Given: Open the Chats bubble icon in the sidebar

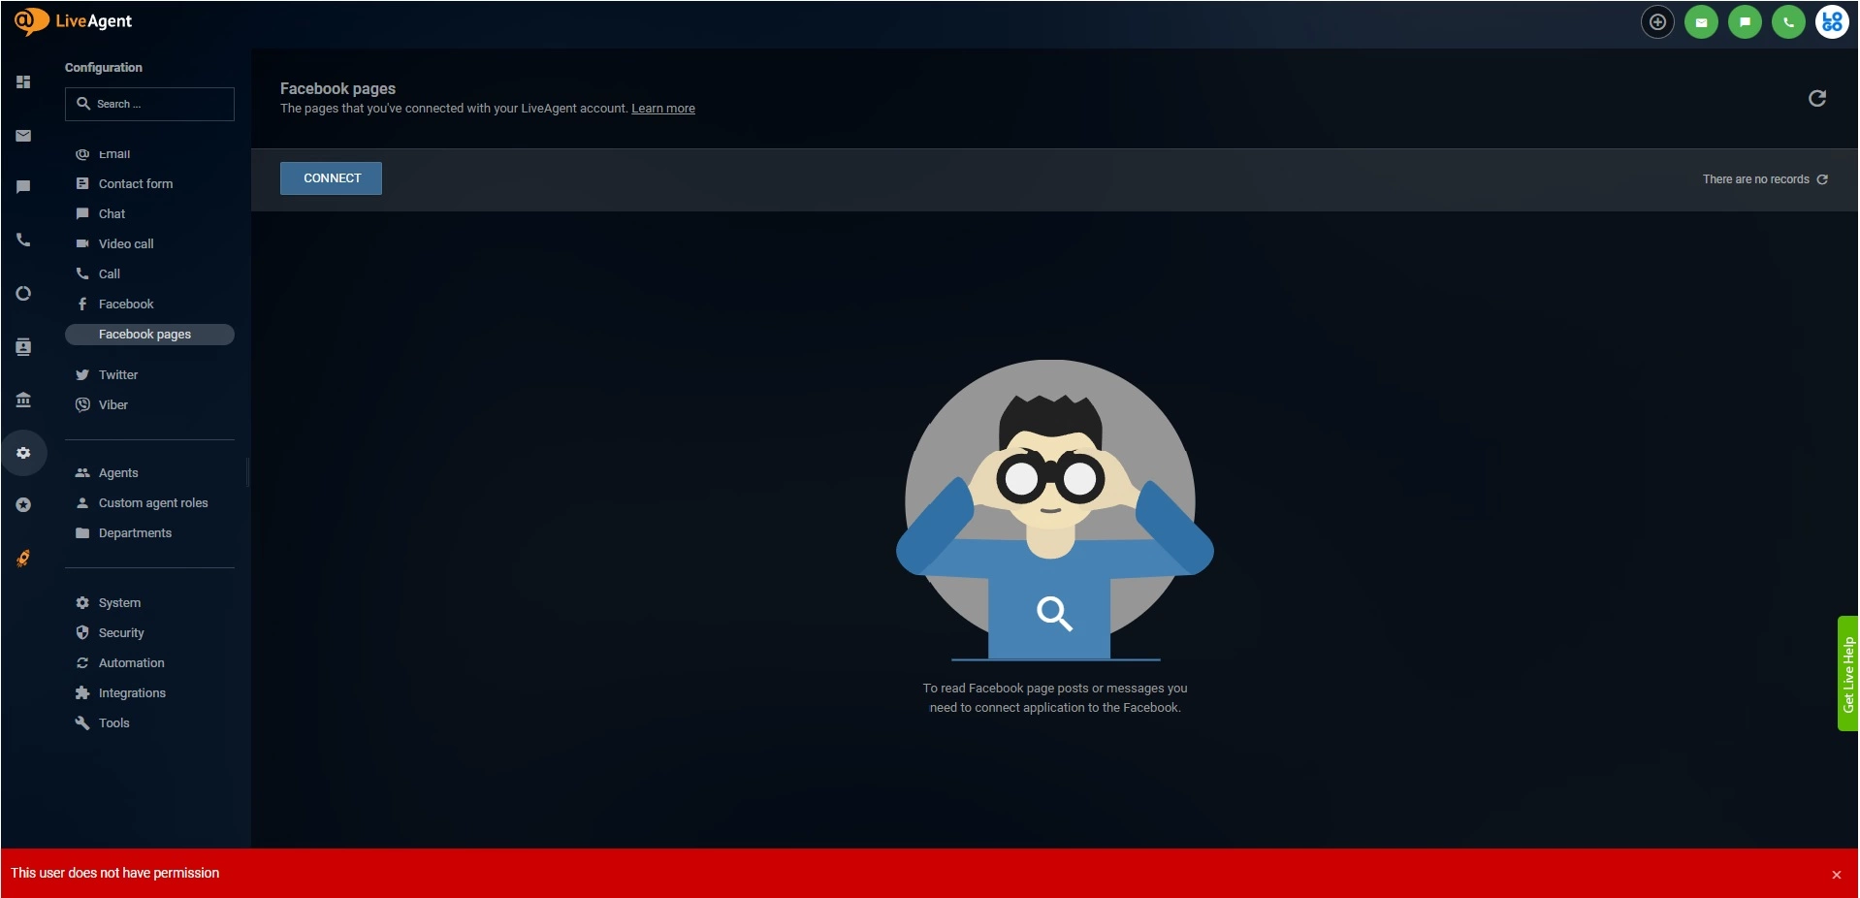Looking at the screenshot, I should [x=23, y=186].
